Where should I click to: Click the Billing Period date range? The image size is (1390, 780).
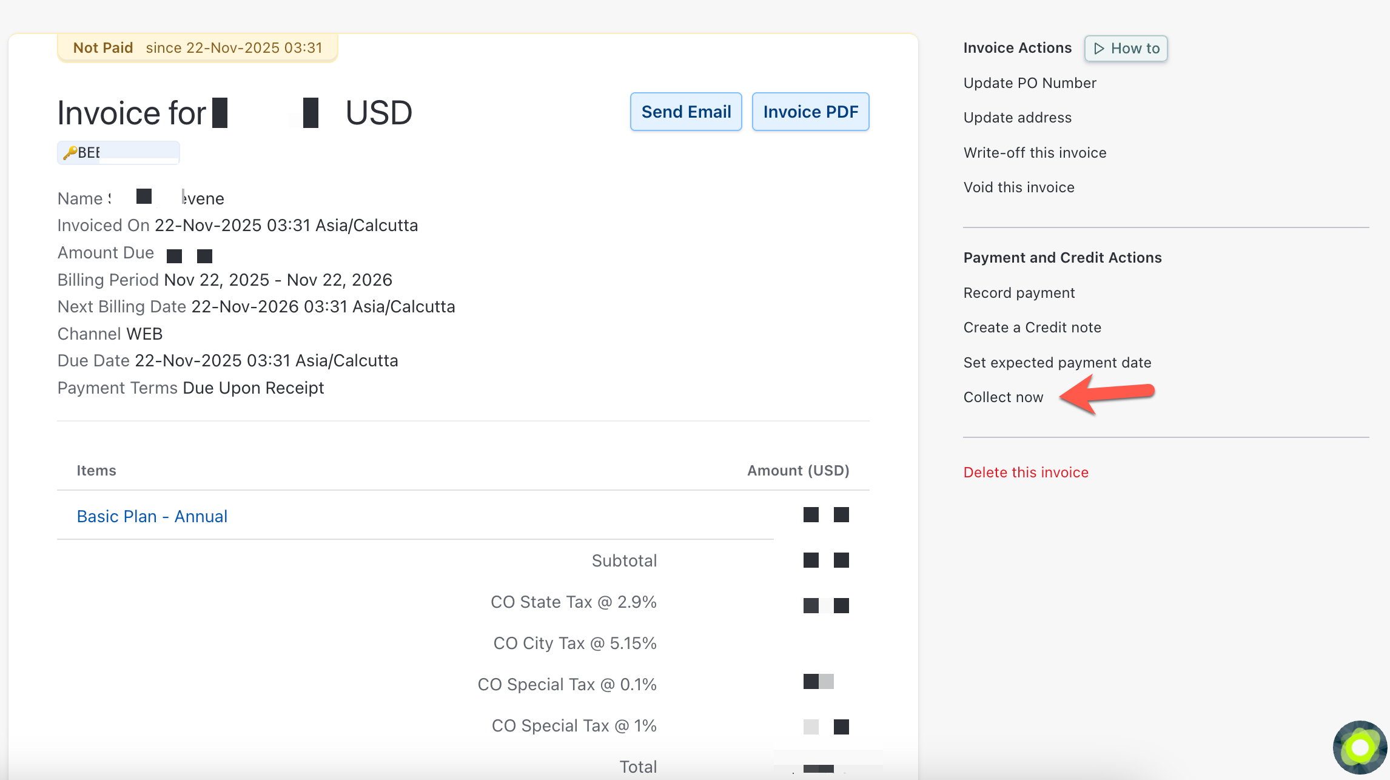[x=278, y=280]
